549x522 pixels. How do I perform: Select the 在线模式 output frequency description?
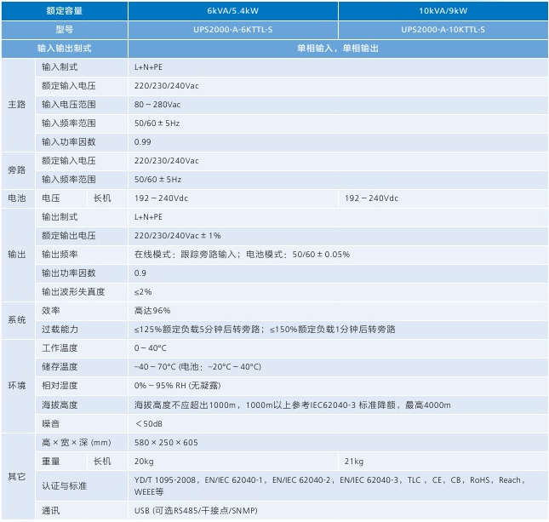[242, 255]
